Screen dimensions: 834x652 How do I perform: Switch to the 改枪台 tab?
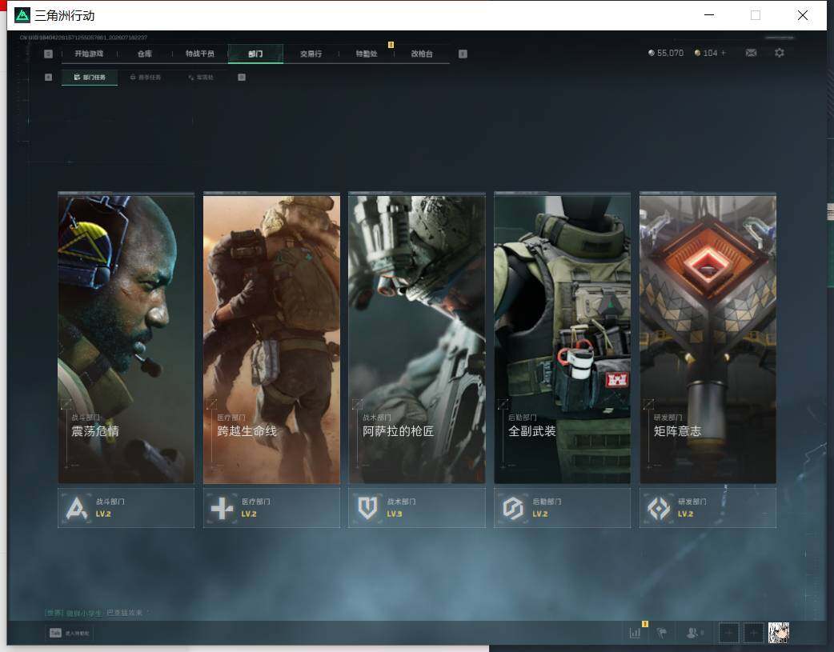(422, 54)
